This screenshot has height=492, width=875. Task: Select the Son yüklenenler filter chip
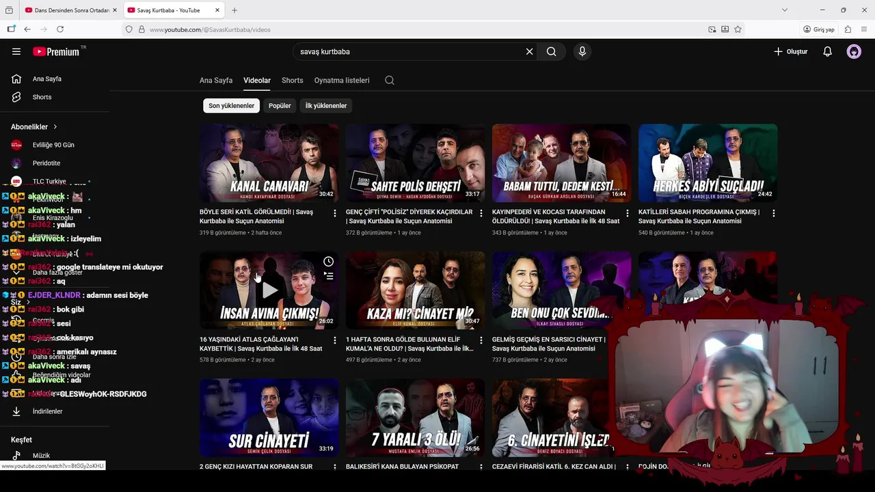coord(231,106)
